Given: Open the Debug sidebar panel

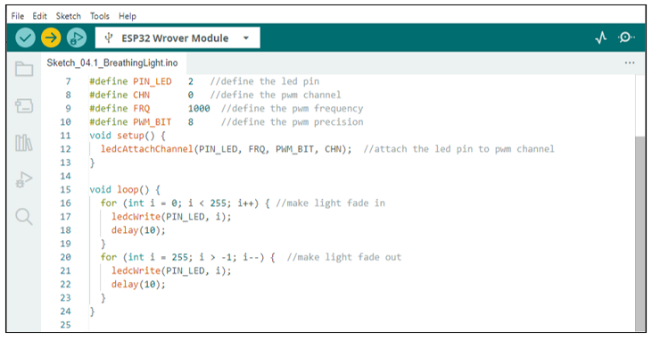Looking at the screenshot, I should tap(24, 179).
